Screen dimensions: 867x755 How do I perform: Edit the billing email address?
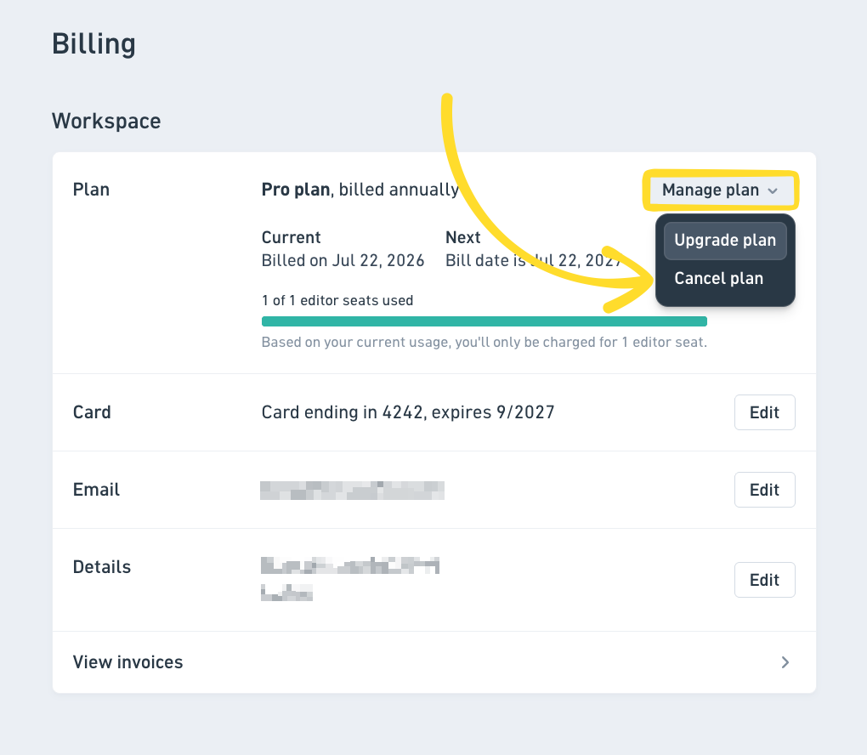[x=764, y=490]
